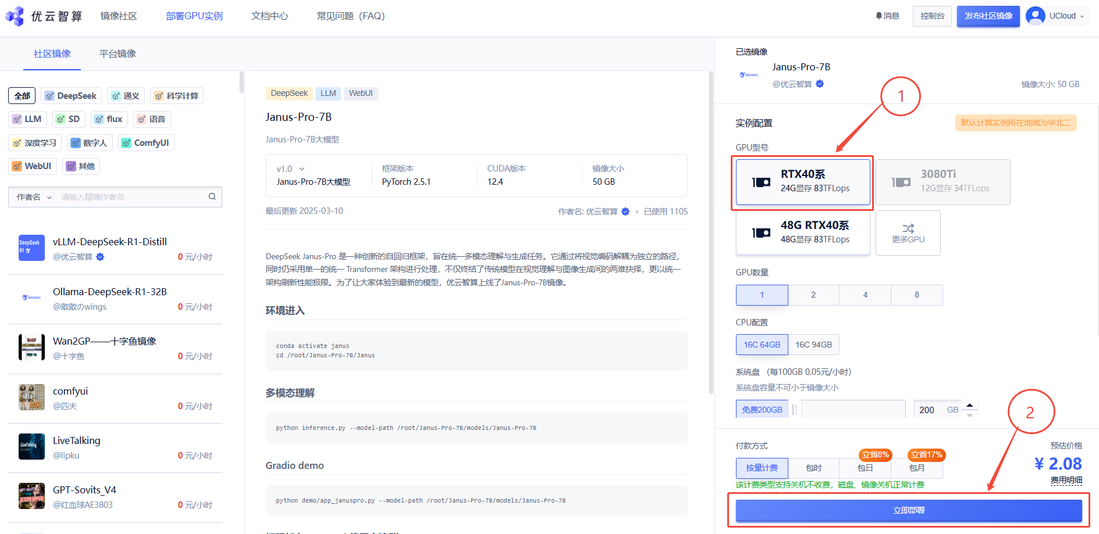
Task: Open 部署GPU实例 in the top navigation
Action: tap(194, 16)
